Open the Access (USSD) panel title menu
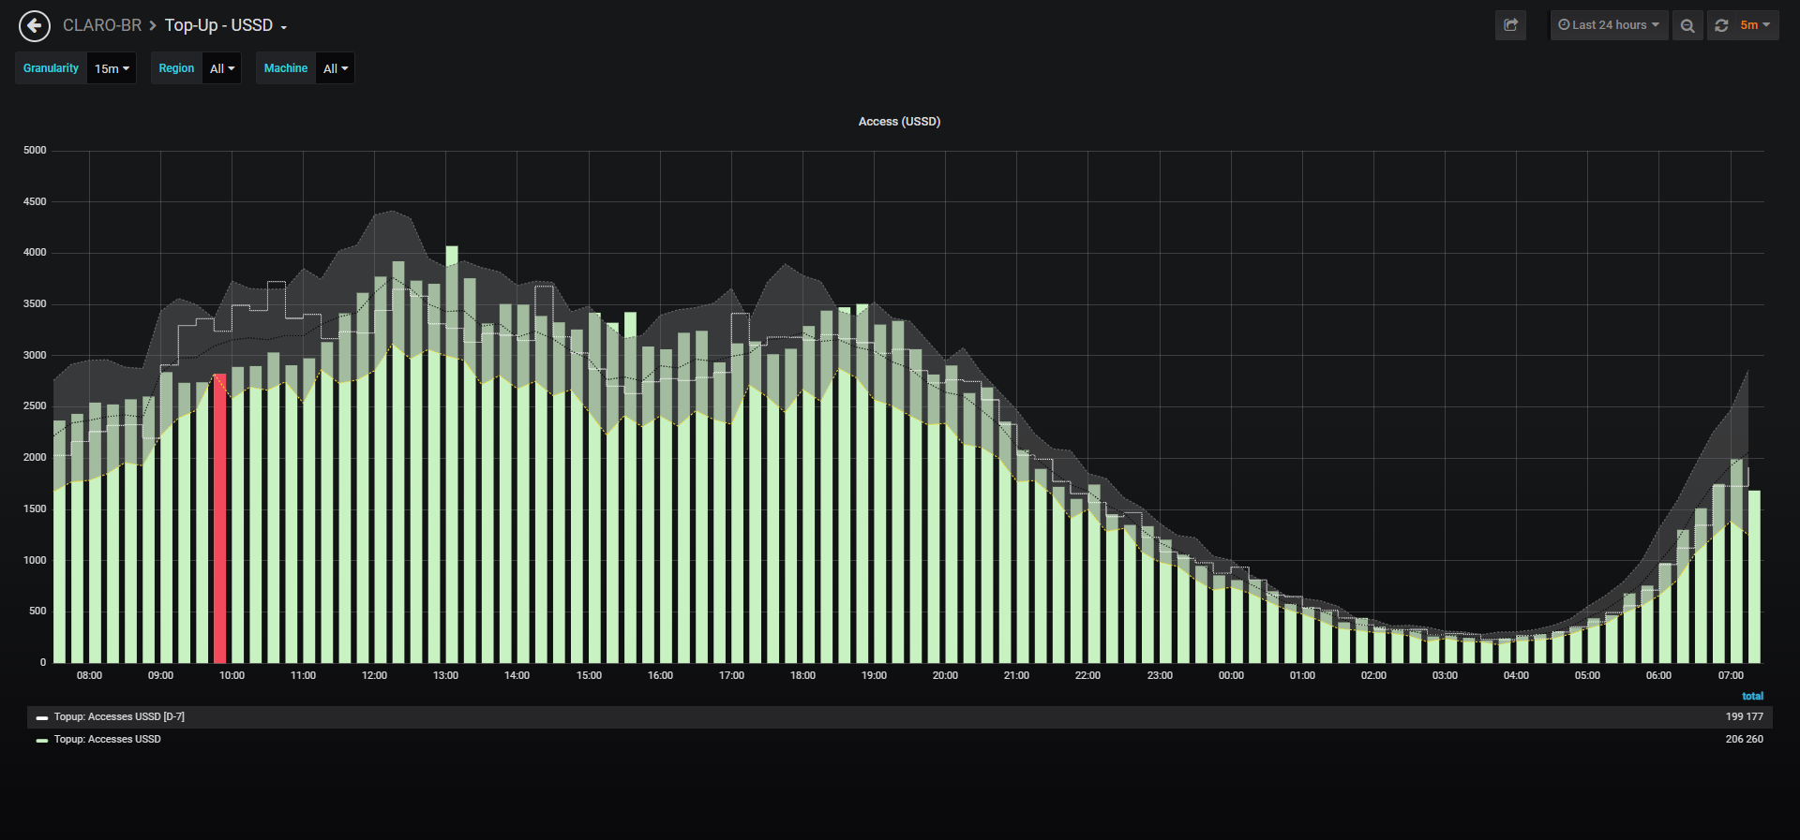The image size is (1800, 840). click(899, 122)
